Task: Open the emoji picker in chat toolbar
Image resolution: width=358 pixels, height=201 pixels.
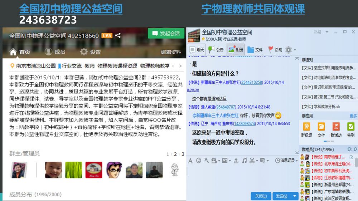Action: click(199, 161)
